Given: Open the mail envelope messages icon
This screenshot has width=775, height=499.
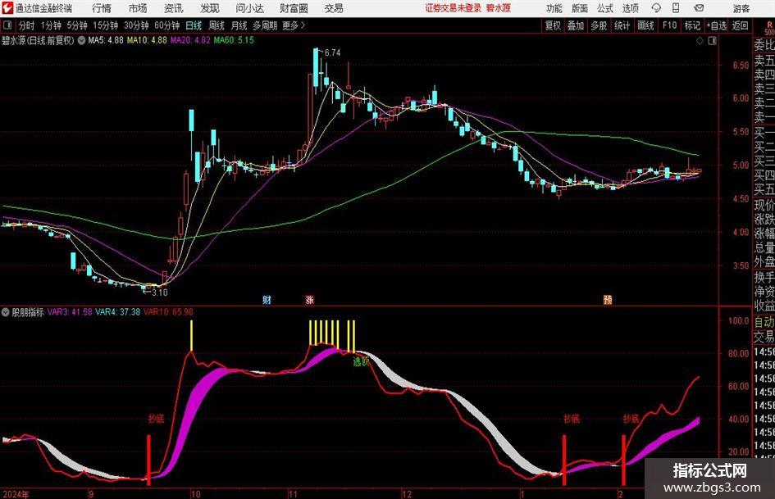Looking at the screenshot, I should [699, 8].
